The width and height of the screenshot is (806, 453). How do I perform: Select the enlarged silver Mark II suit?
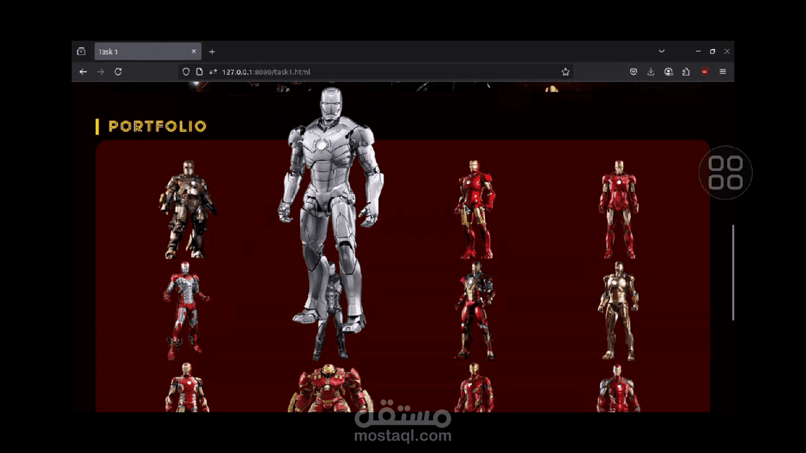click(x=330, y=209)
